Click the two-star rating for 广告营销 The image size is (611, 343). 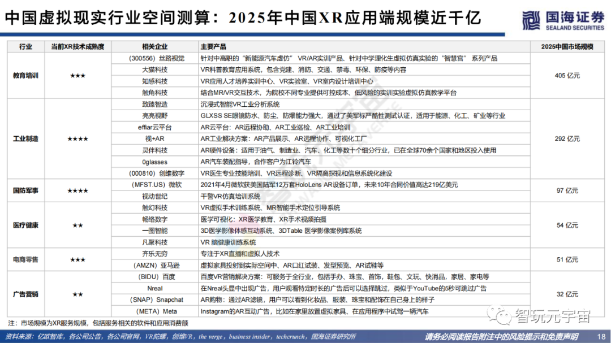[78, 294]
